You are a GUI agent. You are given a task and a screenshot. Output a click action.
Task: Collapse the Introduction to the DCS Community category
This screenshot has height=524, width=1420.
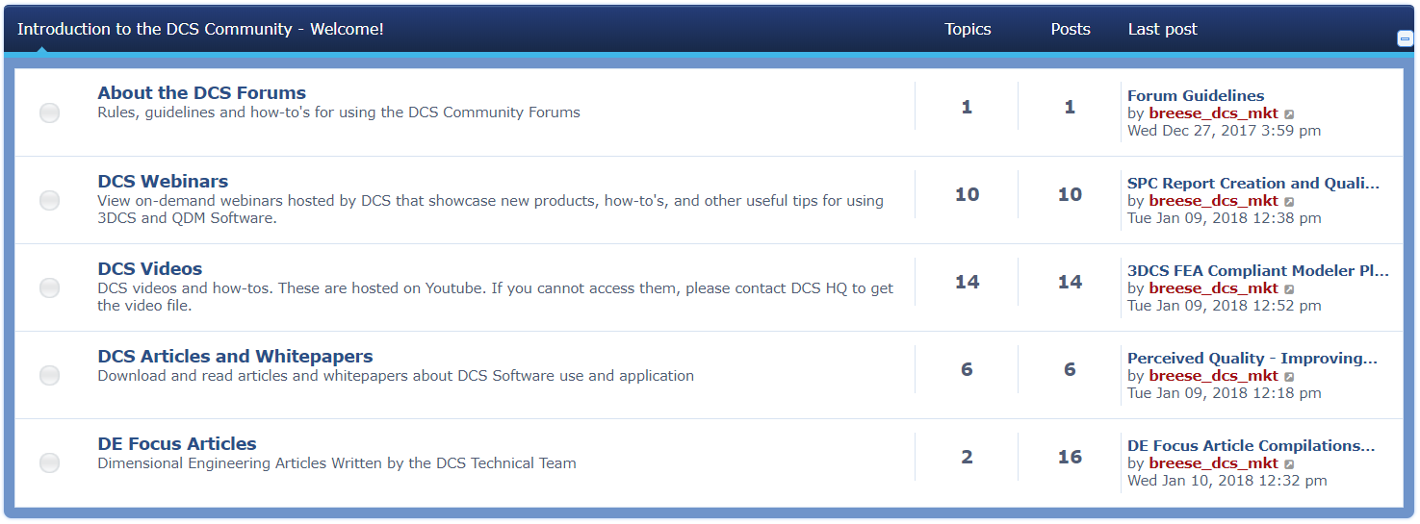pos(1405,38)
